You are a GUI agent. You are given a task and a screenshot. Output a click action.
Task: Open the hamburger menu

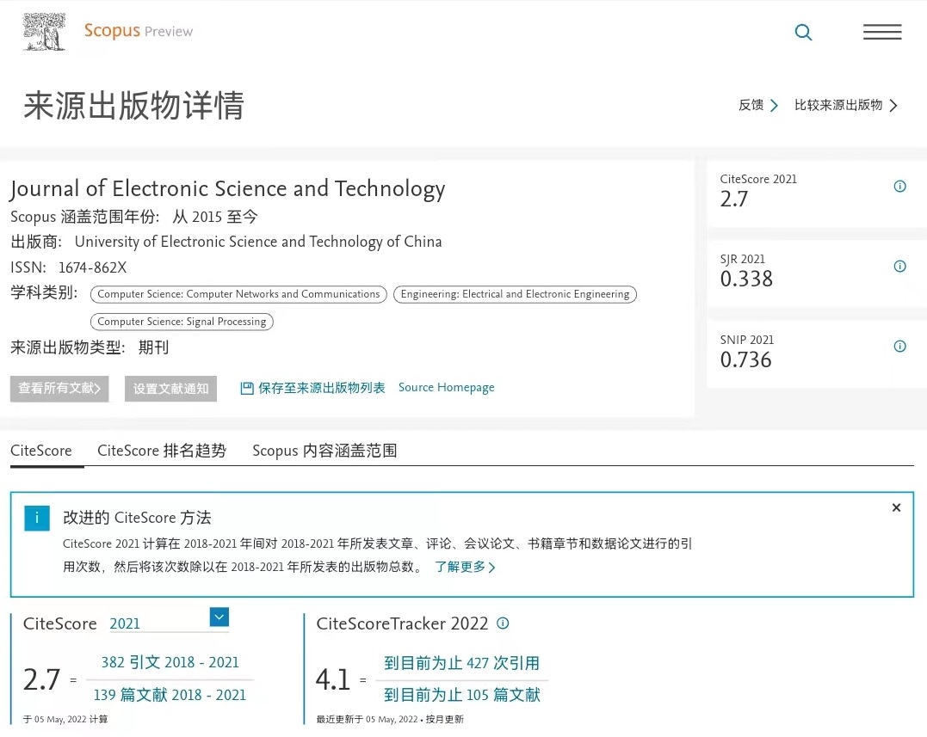click(882, 33)
